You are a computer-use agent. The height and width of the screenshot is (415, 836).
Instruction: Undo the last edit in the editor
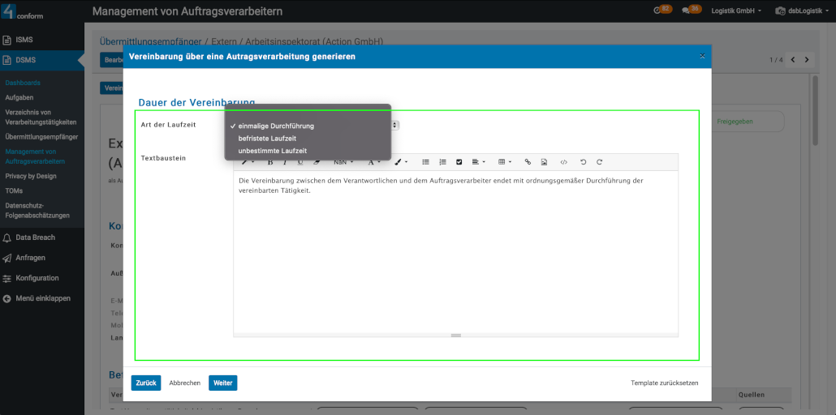click(x=583, y=162)
